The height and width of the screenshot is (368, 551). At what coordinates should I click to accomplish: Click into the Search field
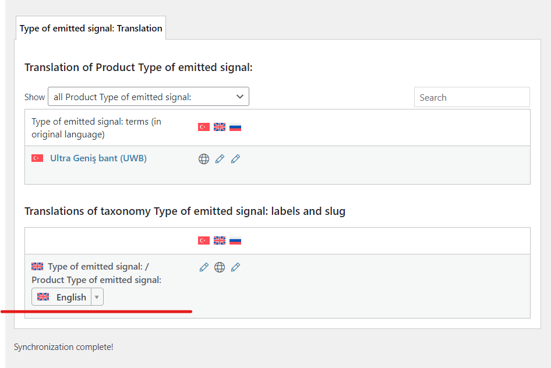click(x=472, y=97)
